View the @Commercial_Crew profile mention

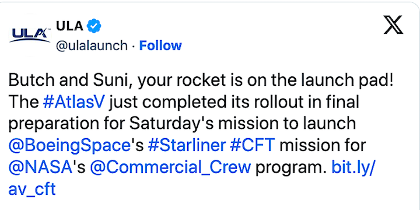pos(170,167)
